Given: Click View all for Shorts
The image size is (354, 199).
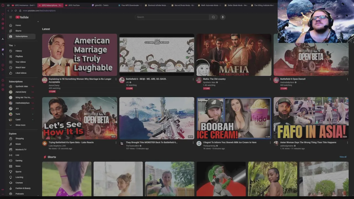Looking at the screenshot, I should pos(343,157).
